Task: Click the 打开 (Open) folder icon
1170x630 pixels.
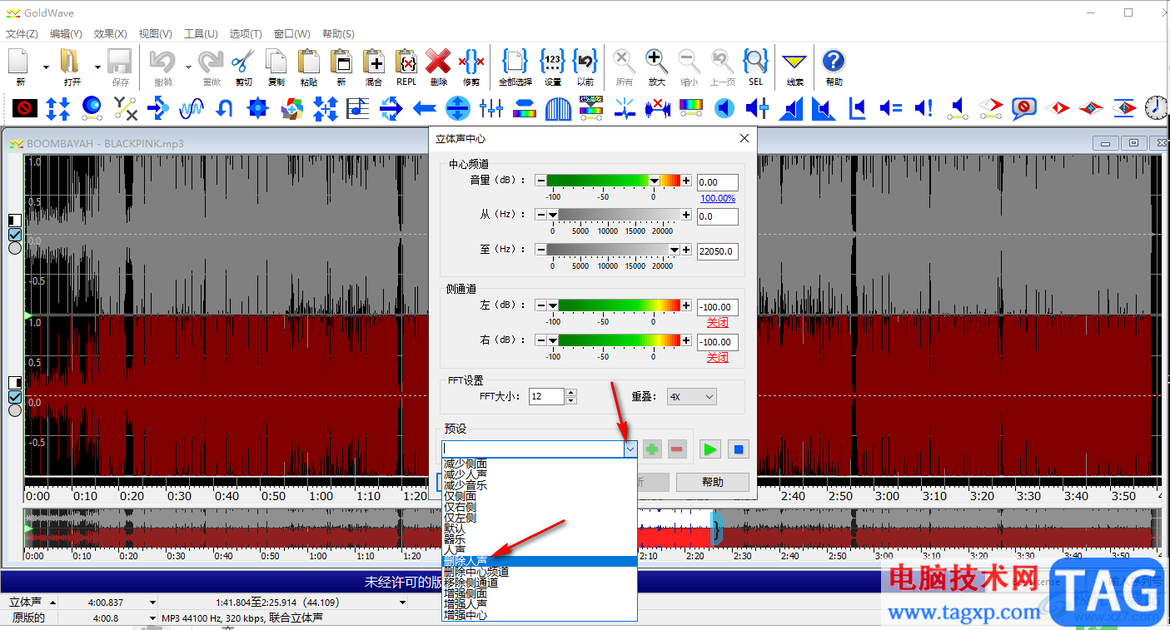Action: tap(71, 62)
